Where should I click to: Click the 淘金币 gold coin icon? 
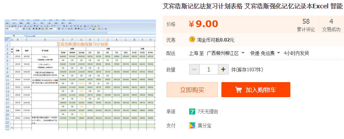pos(192,40)
